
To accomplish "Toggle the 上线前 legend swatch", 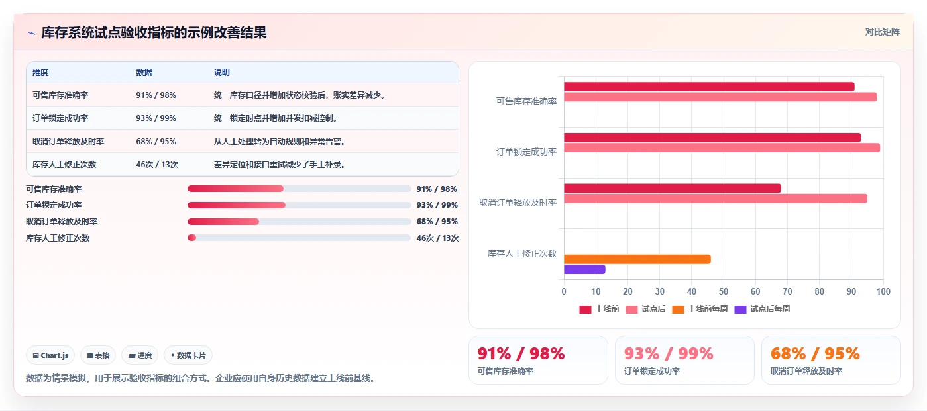I will point(585,309).
